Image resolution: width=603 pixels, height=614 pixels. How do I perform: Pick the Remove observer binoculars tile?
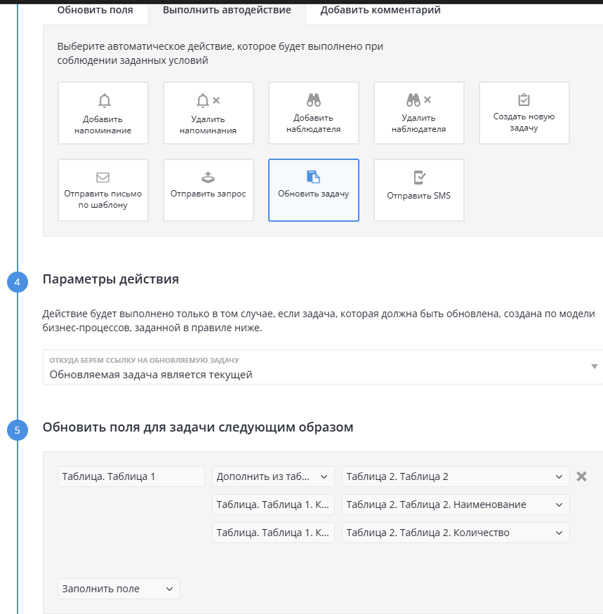point(418,113)
